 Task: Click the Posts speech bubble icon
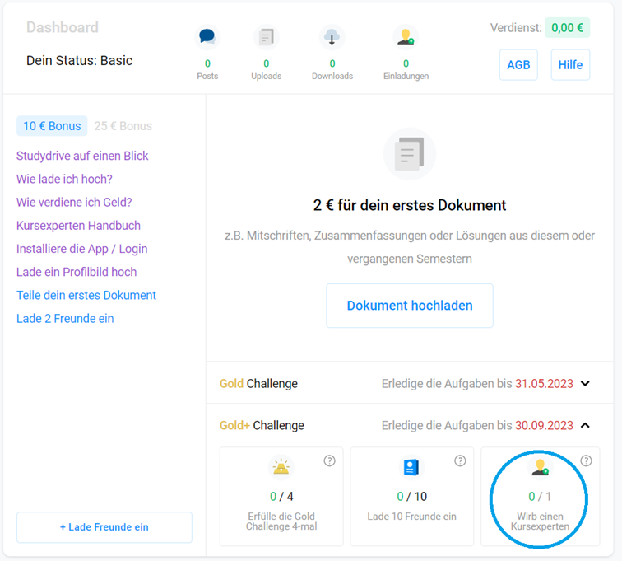point(207,37)
